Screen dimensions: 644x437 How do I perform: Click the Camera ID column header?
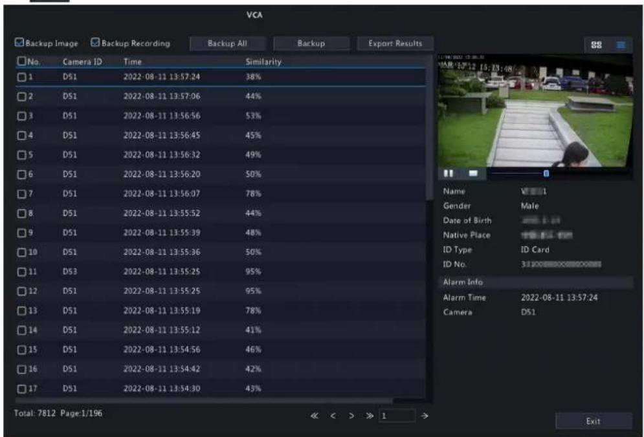click(x=82, y=62)
